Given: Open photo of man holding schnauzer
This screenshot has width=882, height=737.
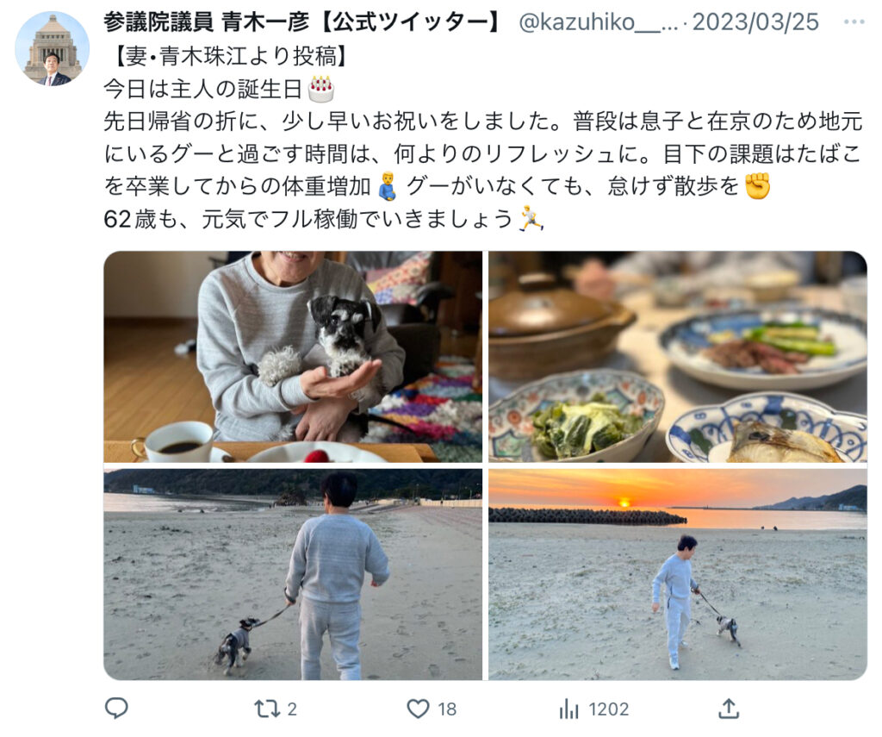Looking at the screenshot, I should [x=293, y=357].
